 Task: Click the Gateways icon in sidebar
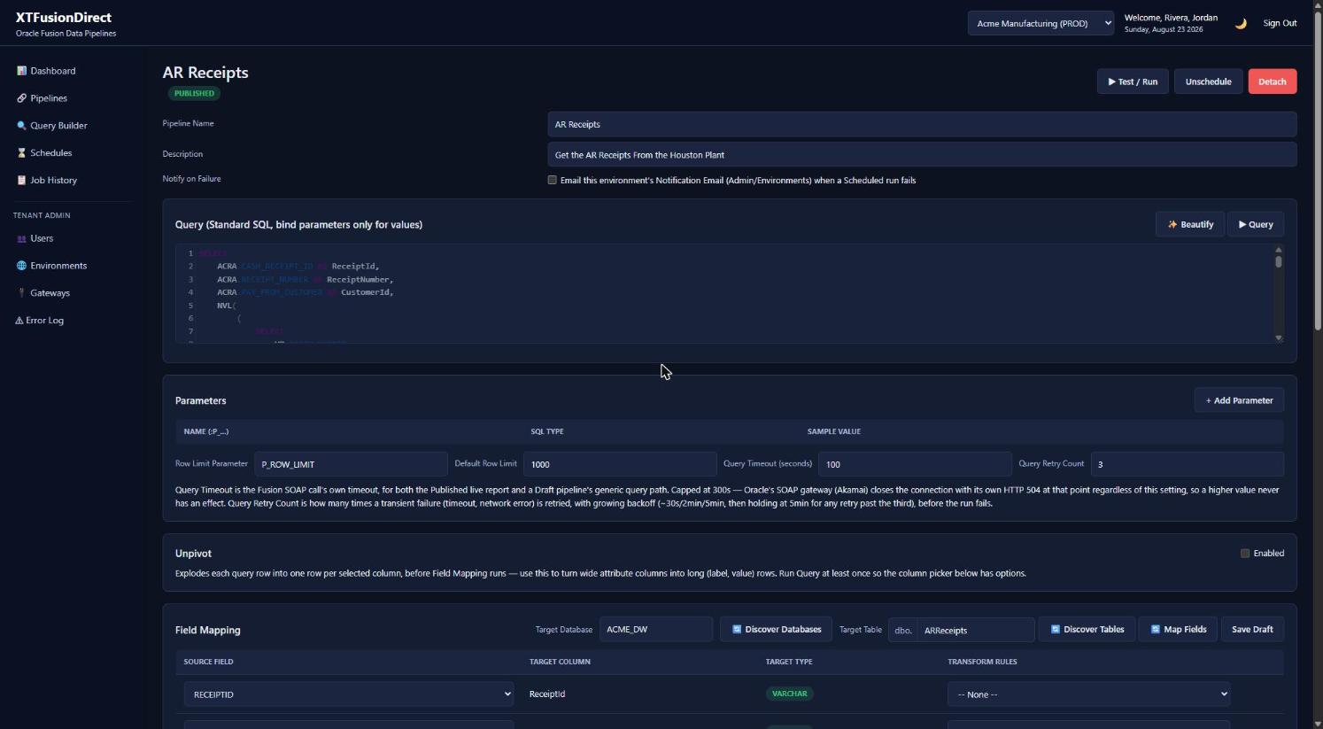pyautogui.click(x=21, y=293)
